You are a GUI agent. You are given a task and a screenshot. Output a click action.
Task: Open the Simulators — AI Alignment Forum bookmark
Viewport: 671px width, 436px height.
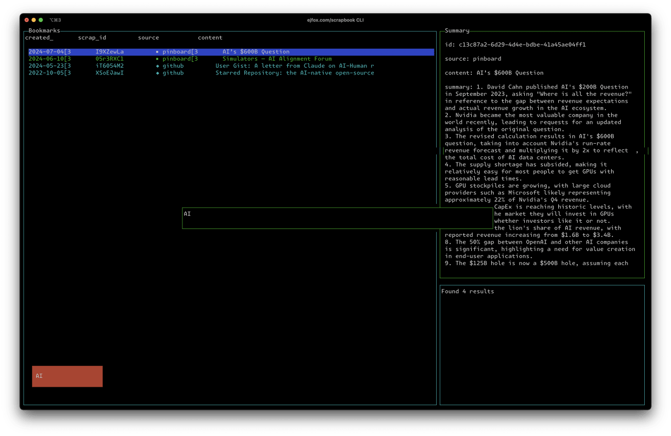pyautogui.click(x=277, y=59)
